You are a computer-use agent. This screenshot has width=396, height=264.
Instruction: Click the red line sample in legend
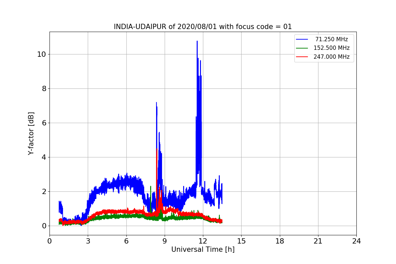302,57
